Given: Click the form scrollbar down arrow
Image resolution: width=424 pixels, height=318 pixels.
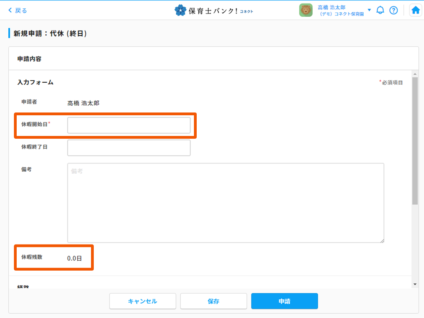Looking at the screenshot, I should [415, 284].
